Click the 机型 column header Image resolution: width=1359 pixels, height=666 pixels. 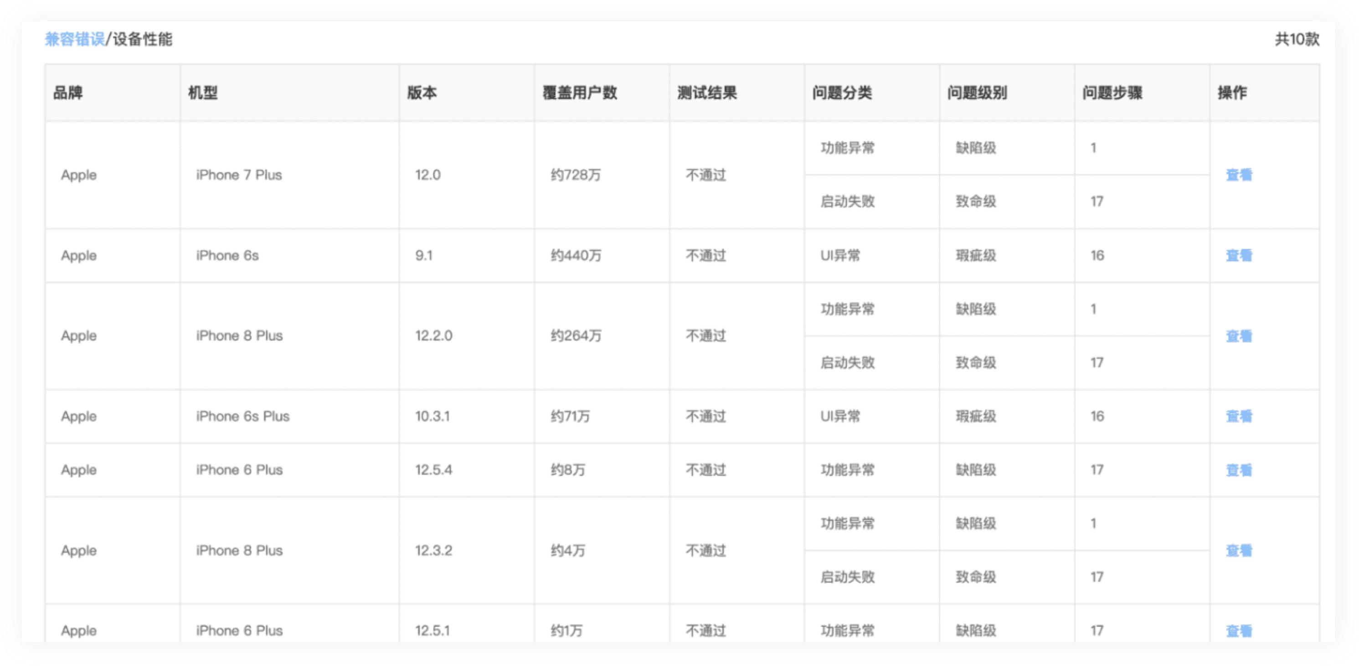click(x=203, y=93)
